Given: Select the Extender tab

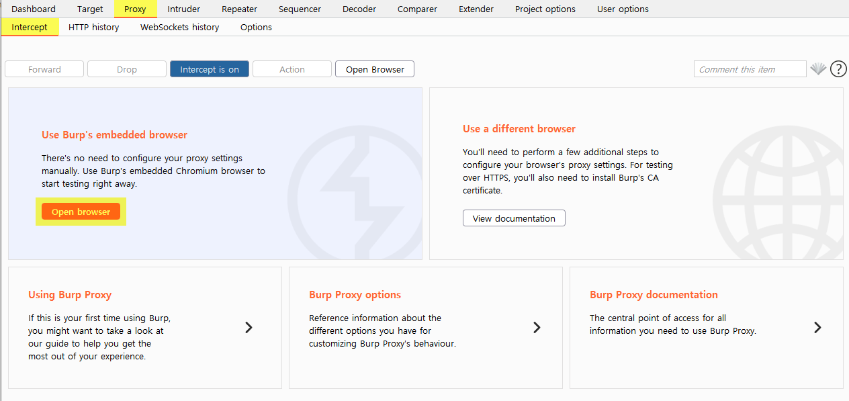Looking at the screenshot, I should click(476, 9).
